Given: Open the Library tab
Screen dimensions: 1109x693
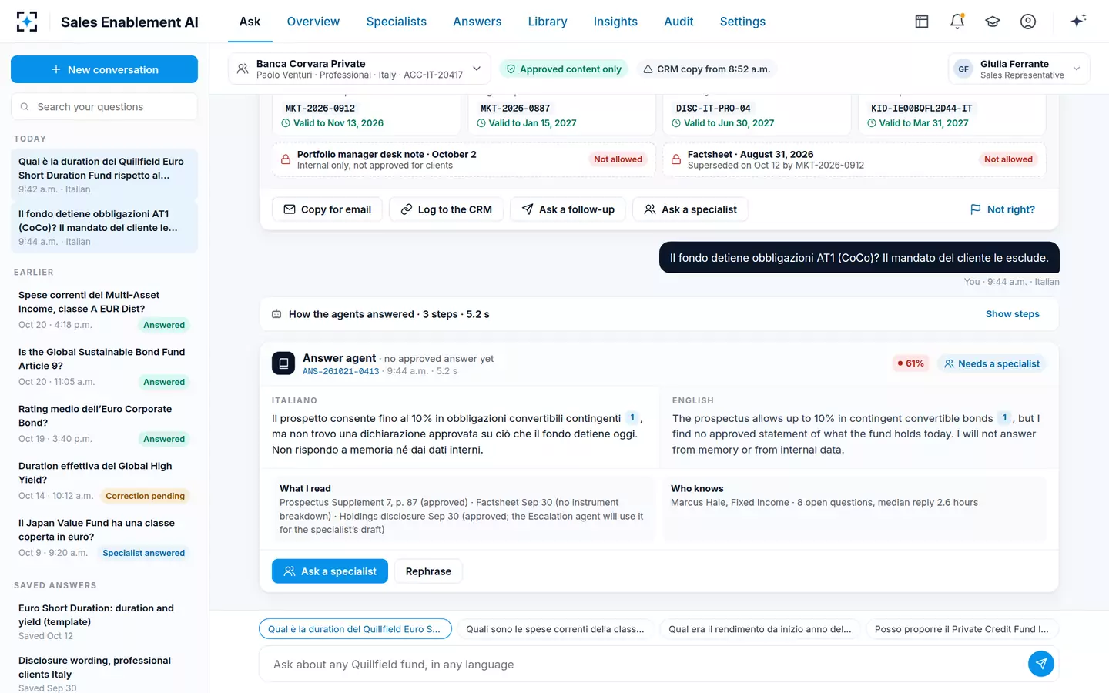Looking at the screenshot, I should pos(548,22).
